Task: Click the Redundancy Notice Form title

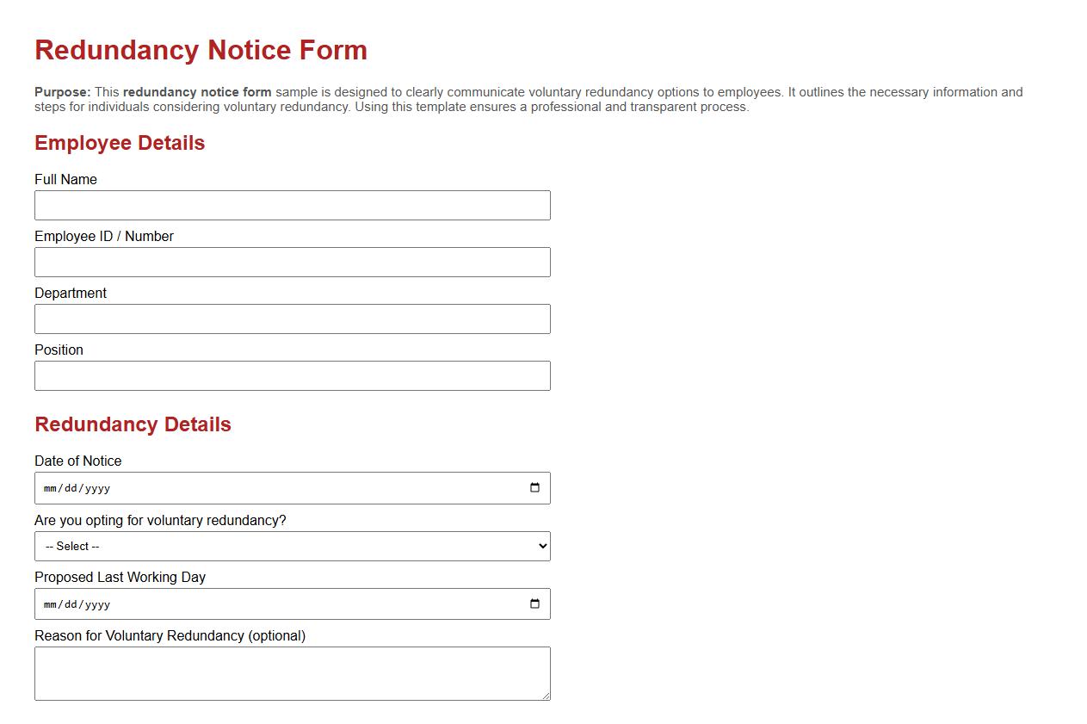Action: pyautogui.click(x=200, y=50)
